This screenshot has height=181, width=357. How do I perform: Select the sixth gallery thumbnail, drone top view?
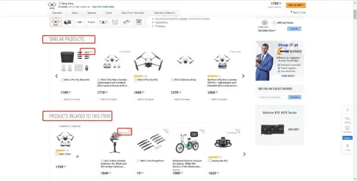[115, 22]
